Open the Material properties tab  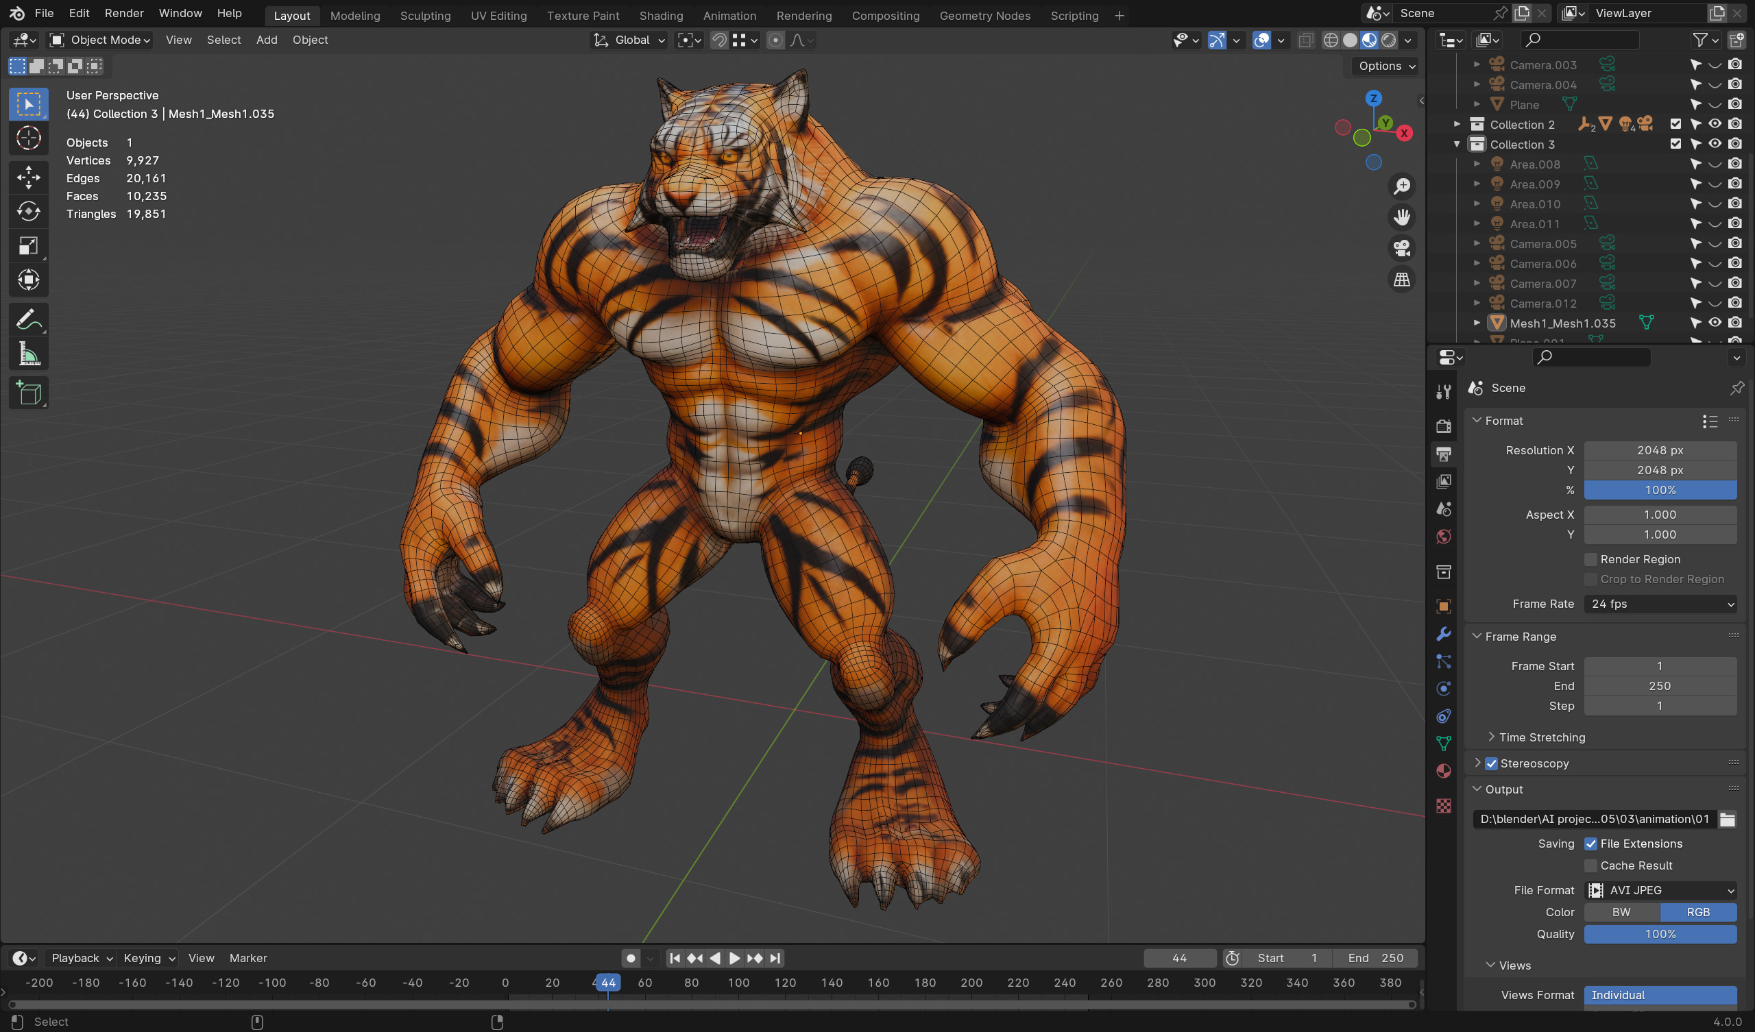point(1444,772)
